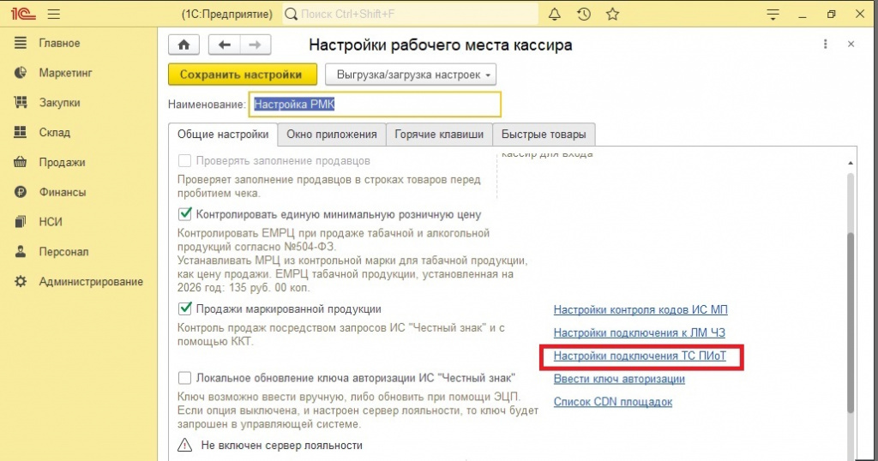
Task: Open the history clock icon
Action: pyautogui.click(x=583, y=14)
